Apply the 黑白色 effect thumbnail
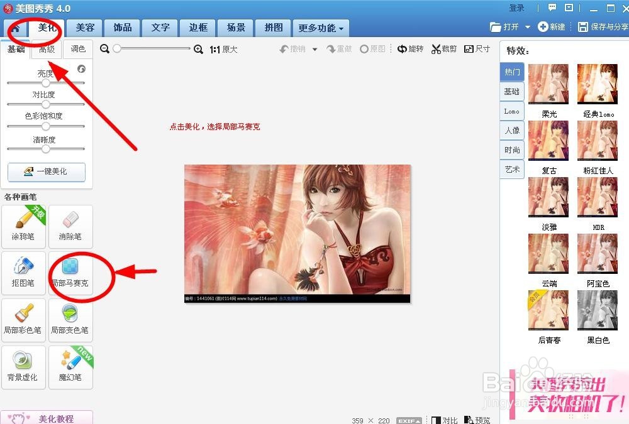The width and height of the screenshot is (629, 424). pos(598,310)
